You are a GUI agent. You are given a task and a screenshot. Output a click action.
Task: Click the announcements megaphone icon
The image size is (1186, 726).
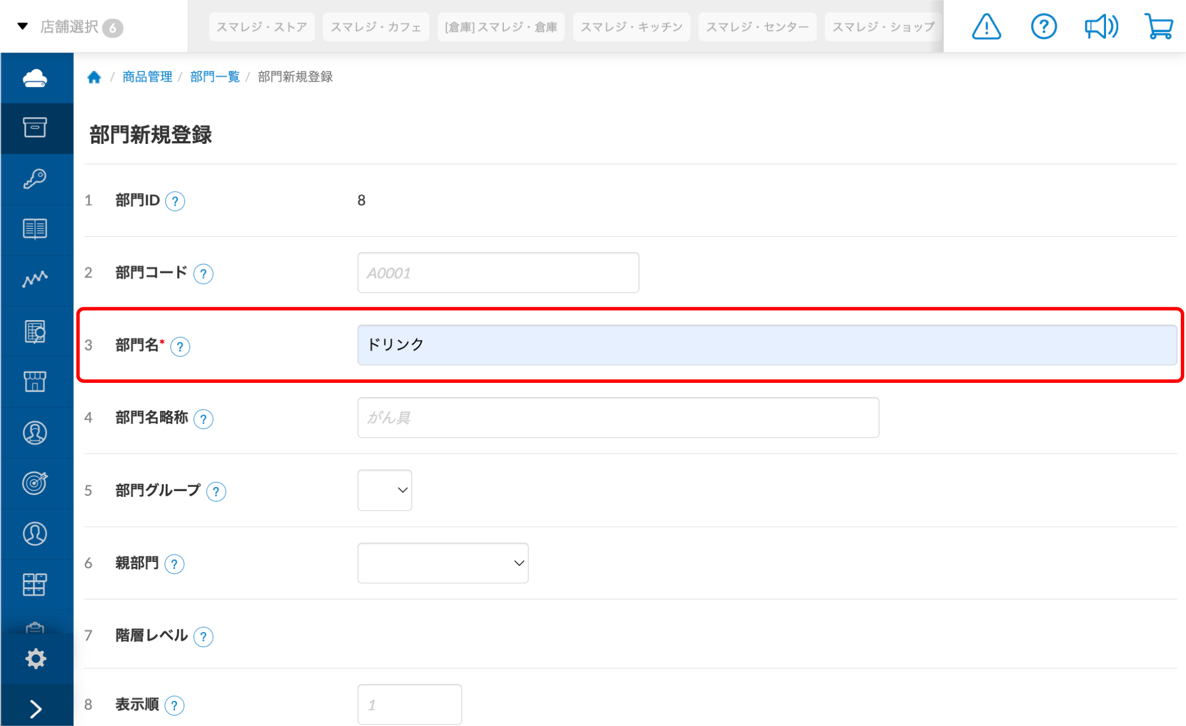[1101, 26]
